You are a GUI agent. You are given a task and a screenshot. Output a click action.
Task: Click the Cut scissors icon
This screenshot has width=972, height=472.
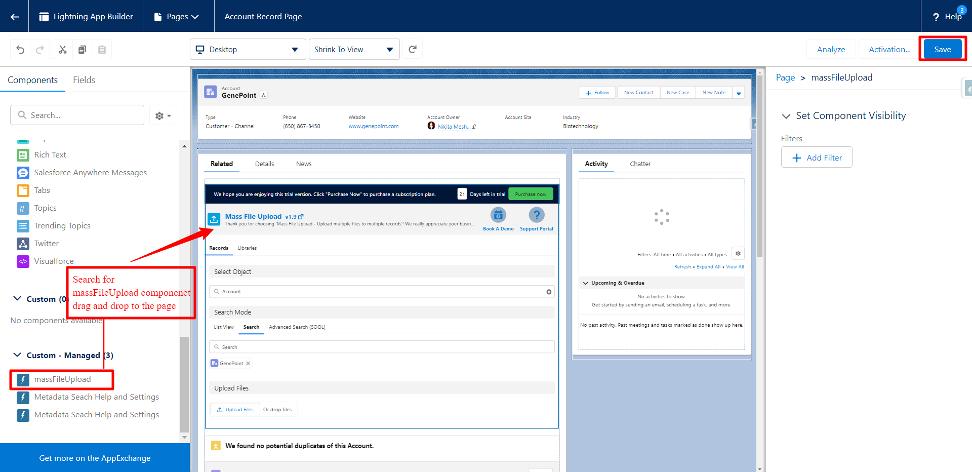[63, 50]
